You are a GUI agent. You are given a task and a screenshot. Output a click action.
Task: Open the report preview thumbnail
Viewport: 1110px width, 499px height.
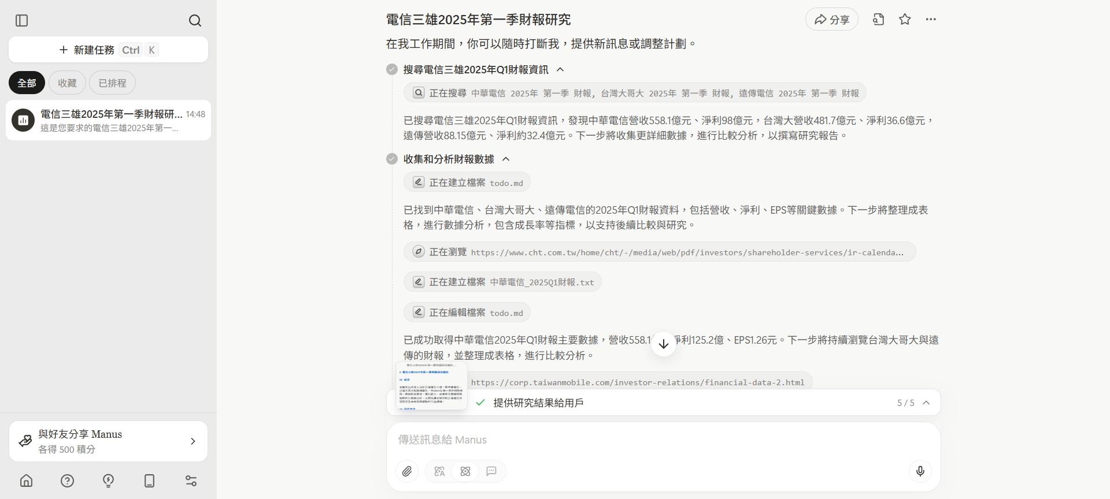431,386
